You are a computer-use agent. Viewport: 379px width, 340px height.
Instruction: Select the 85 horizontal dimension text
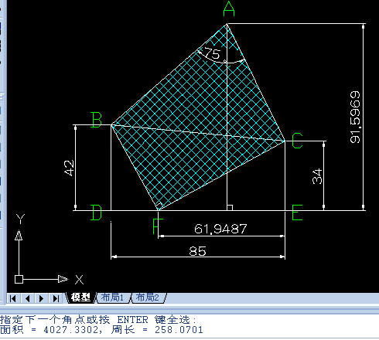tap(197, 251)
